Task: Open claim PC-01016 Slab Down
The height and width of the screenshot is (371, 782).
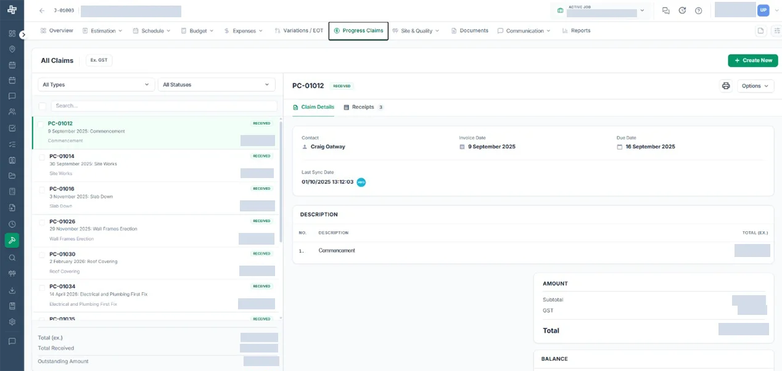Action: pyautogui.click(x=155, y=198)
